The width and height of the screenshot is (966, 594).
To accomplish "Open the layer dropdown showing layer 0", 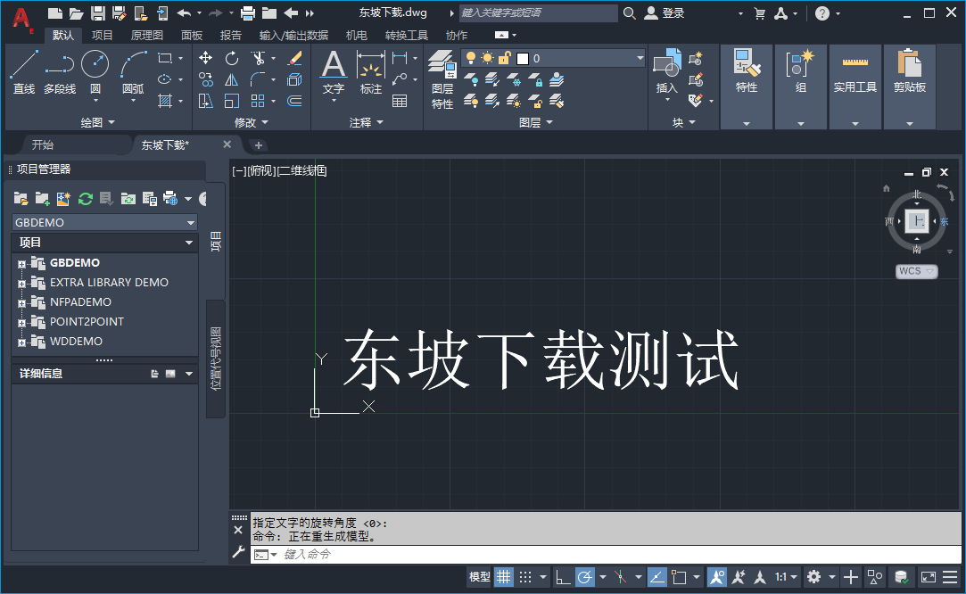I will (640, 58).
